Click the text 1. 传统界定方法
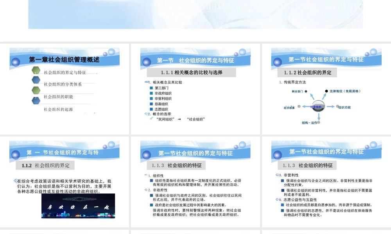This screenshot has width=391, height=234. [292, 82]
